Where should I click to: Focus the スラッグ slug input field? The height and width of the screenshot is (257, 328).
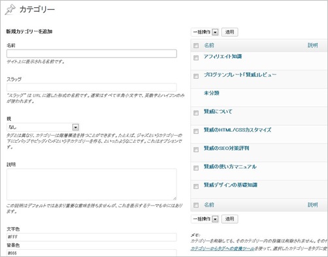tap(91, 87)
